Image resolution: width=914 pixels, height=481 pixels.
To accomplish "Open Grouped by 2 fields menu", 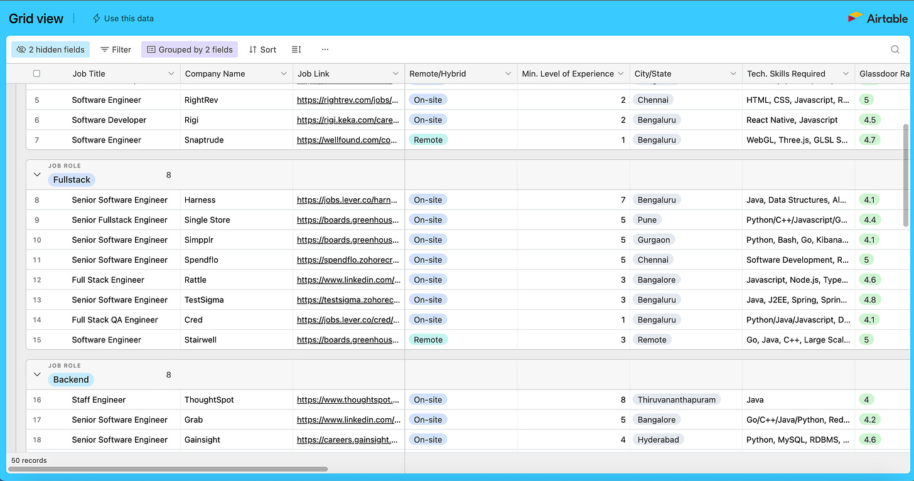I will (x=190, y=50).
